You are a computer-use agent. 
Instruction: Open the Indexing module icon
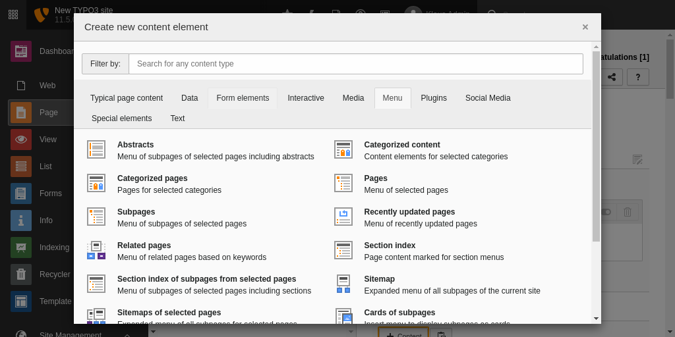(x=21, y=247)
